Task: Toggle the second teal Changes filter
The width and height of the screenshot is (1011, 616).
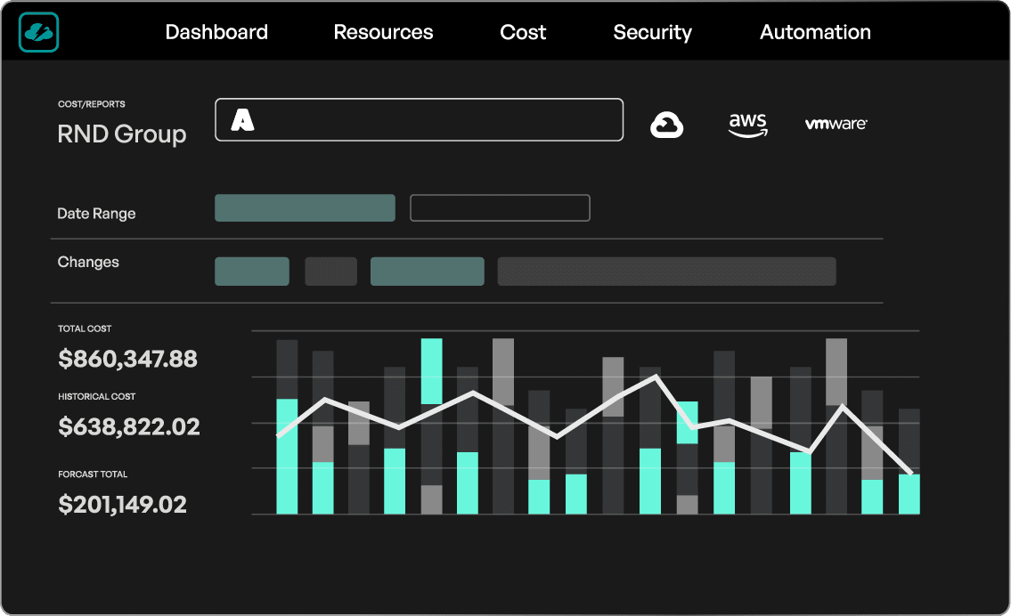Action: [427, 272]
